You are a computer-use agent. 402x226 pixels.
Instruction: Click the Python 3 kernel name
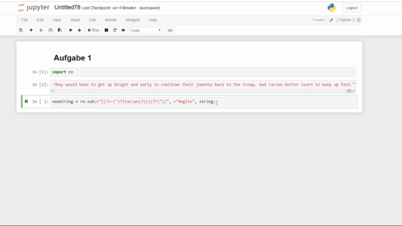346,20
